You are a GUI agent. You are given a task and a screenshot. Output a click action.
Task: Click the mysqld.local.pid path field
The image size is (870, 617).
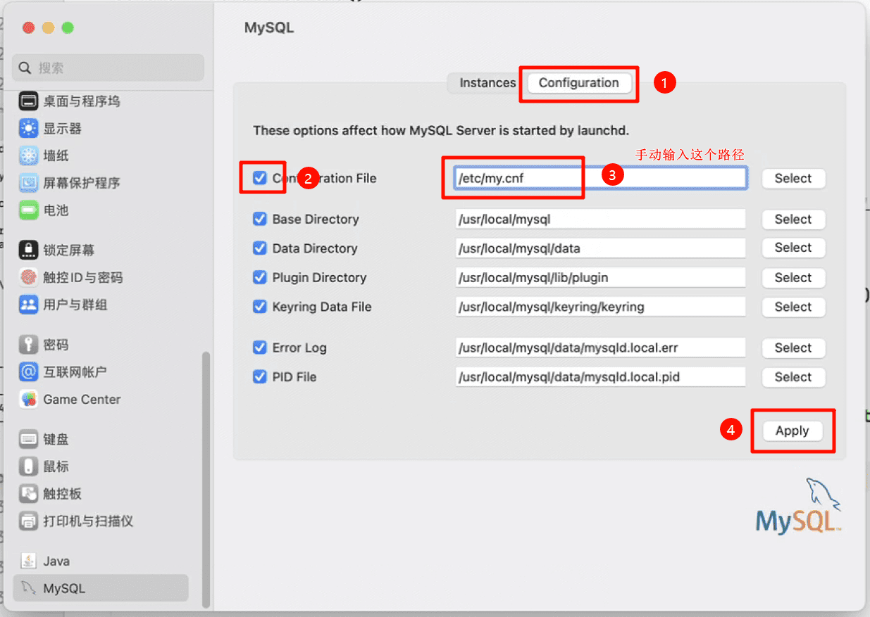click(600, 377)
